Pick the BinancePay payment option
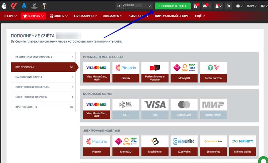This screenshot has height=163, width=268. coord(213,145)
